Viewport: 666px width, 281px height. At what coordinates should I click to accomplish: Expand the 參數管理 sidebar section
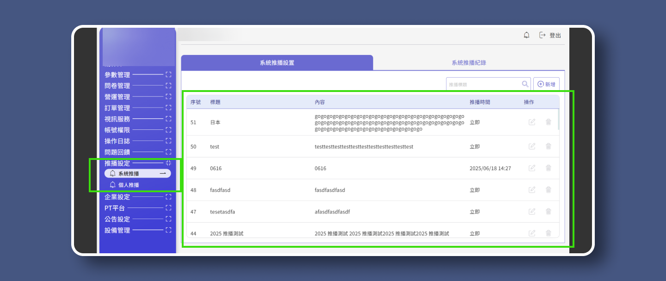pyautogui.click(x=168, y=74)
